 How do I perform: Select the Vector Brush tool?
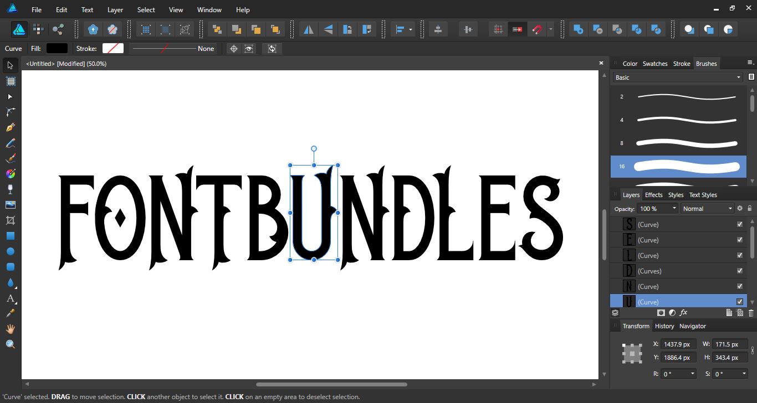[x=10, y=158]
